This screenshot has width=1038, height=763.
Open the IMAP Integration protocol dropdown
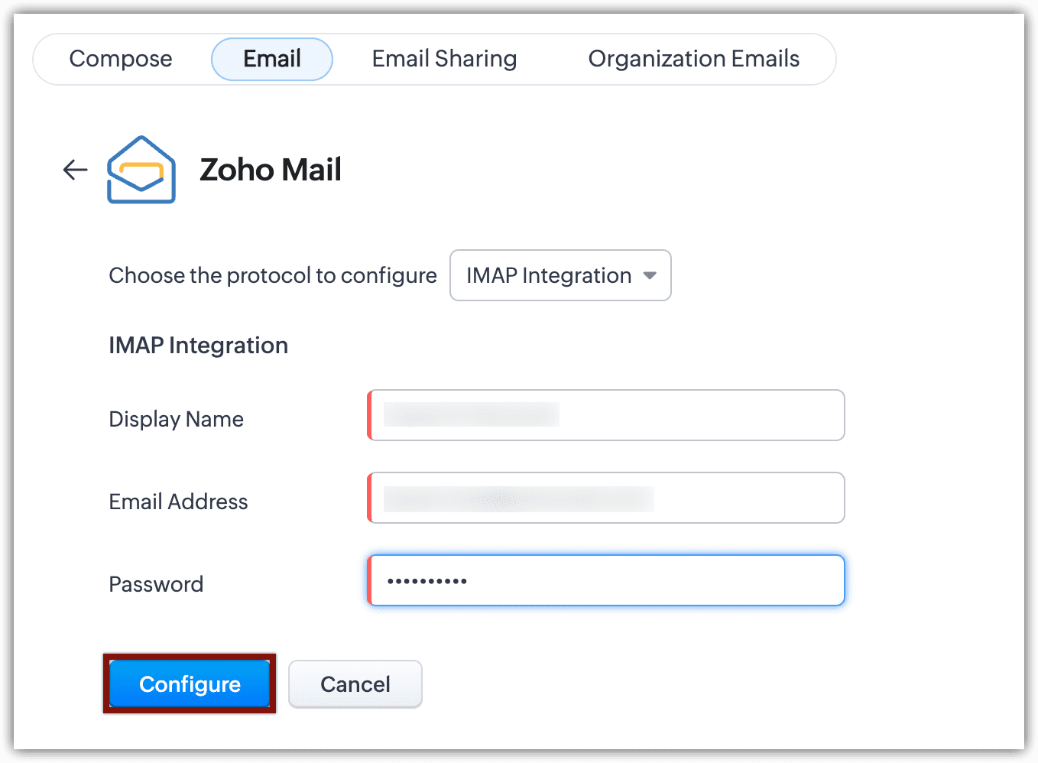click(x=560, y=275)
